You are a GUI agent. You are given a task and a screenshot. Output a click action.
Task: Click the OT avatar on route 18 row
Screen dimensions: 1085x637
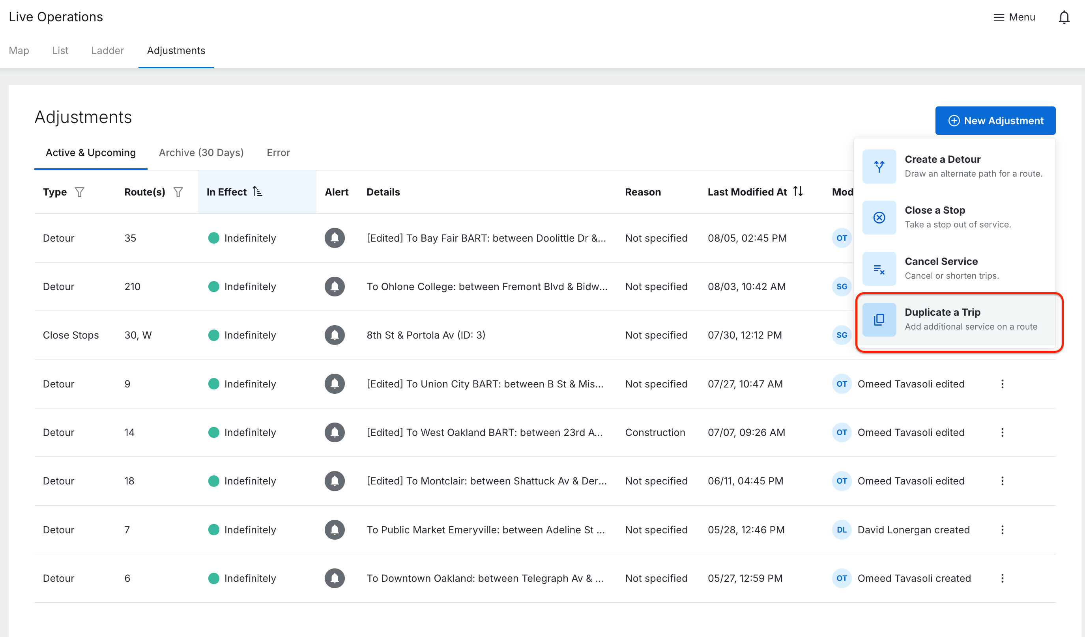pyautogui.click(x=842, y=481)
